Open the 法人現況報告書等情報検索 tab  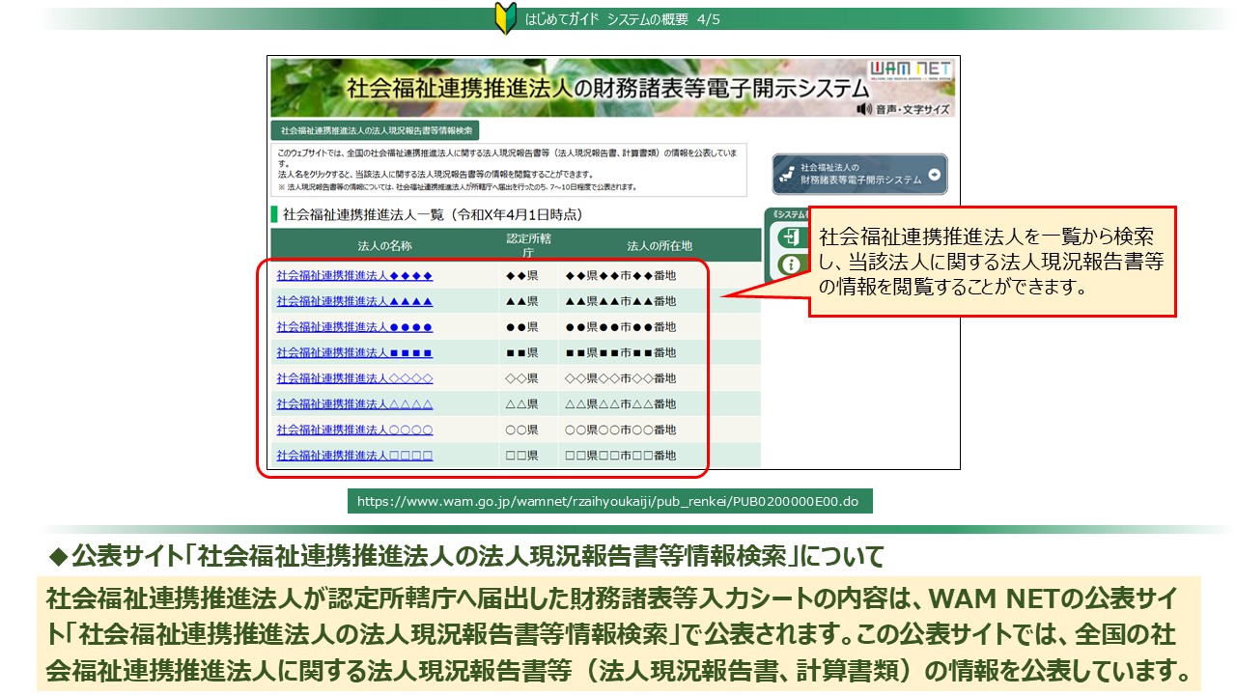click(x=376, y=130)
